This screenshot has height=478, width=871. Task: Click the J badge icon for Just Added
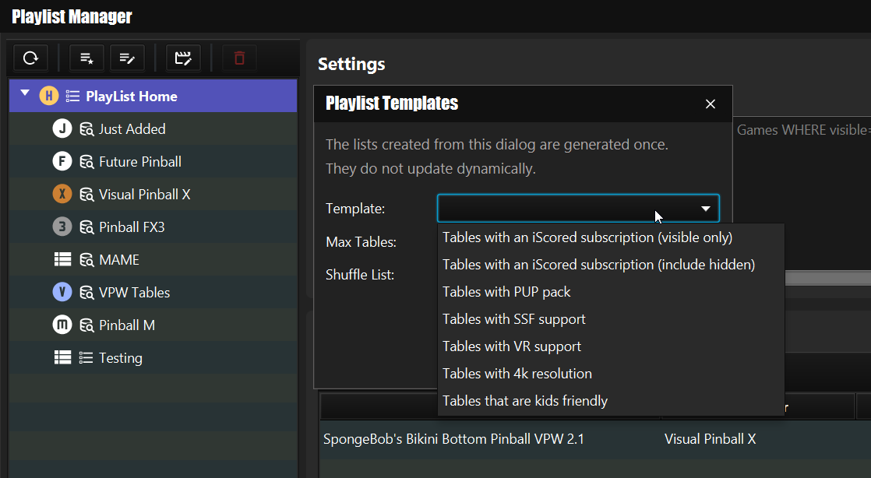pos(62,129)
